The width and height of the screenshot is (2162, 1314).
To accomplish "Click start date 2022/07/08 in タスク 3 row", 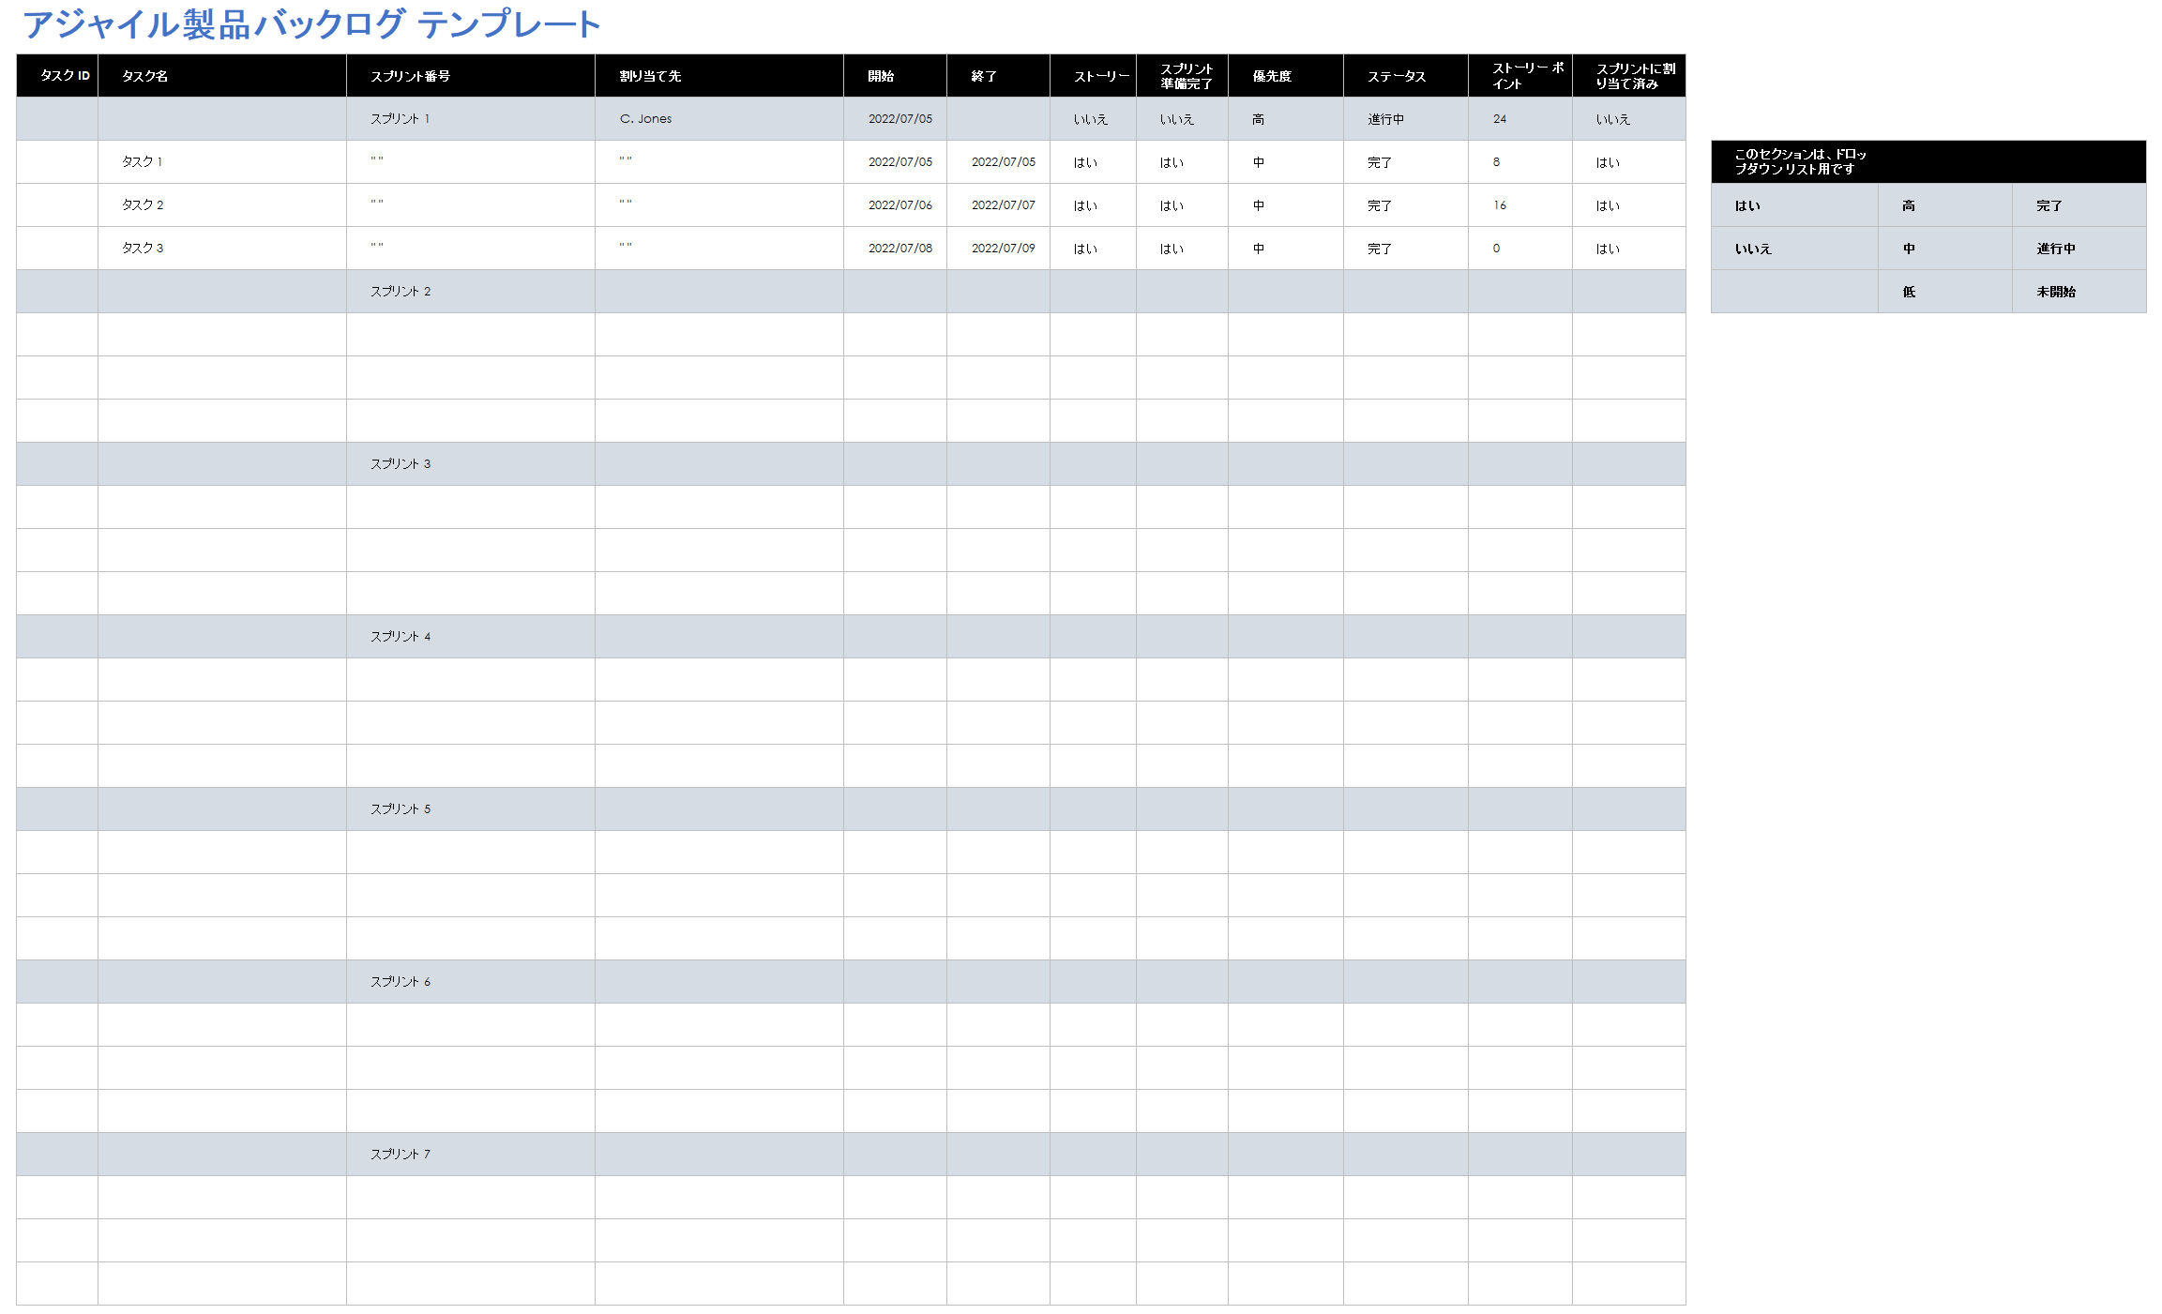I will tap(895, 249).
